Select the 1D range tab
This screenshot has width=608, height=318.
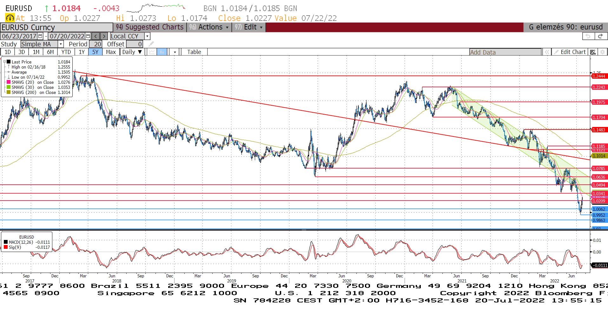[x=8, y=52]
